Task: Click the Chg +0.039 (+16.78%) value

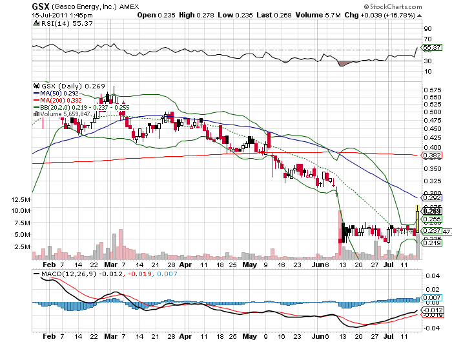Action: point(380,15)
